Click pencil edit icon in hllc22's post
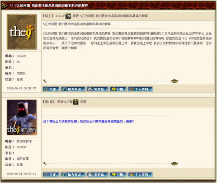The image size is (217, 183). pos(45,81)
